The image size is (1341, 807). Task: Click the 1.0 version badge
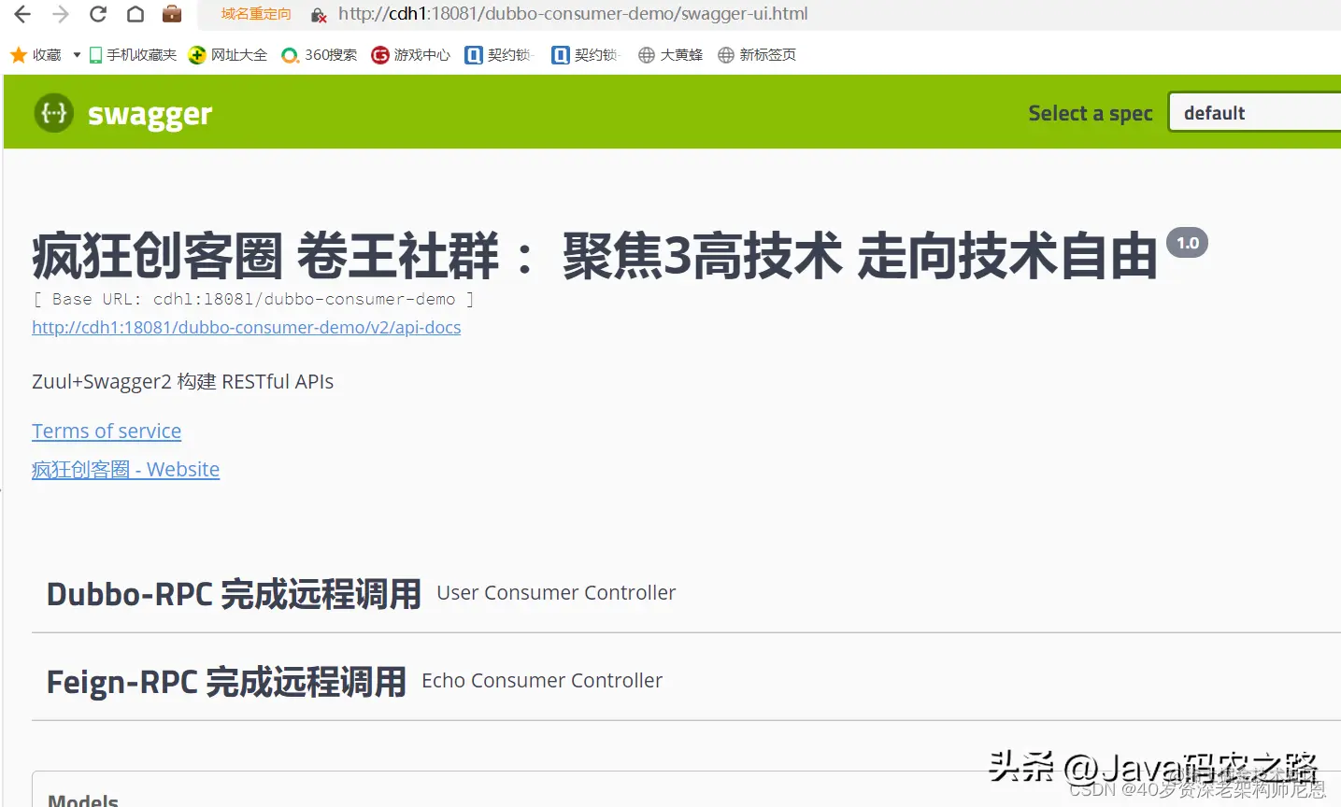[1188, 243]
